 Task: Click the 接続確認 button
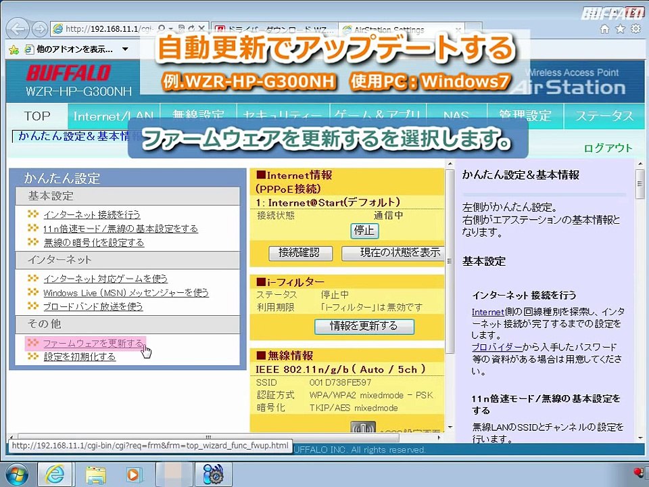[x=300, y=252]
